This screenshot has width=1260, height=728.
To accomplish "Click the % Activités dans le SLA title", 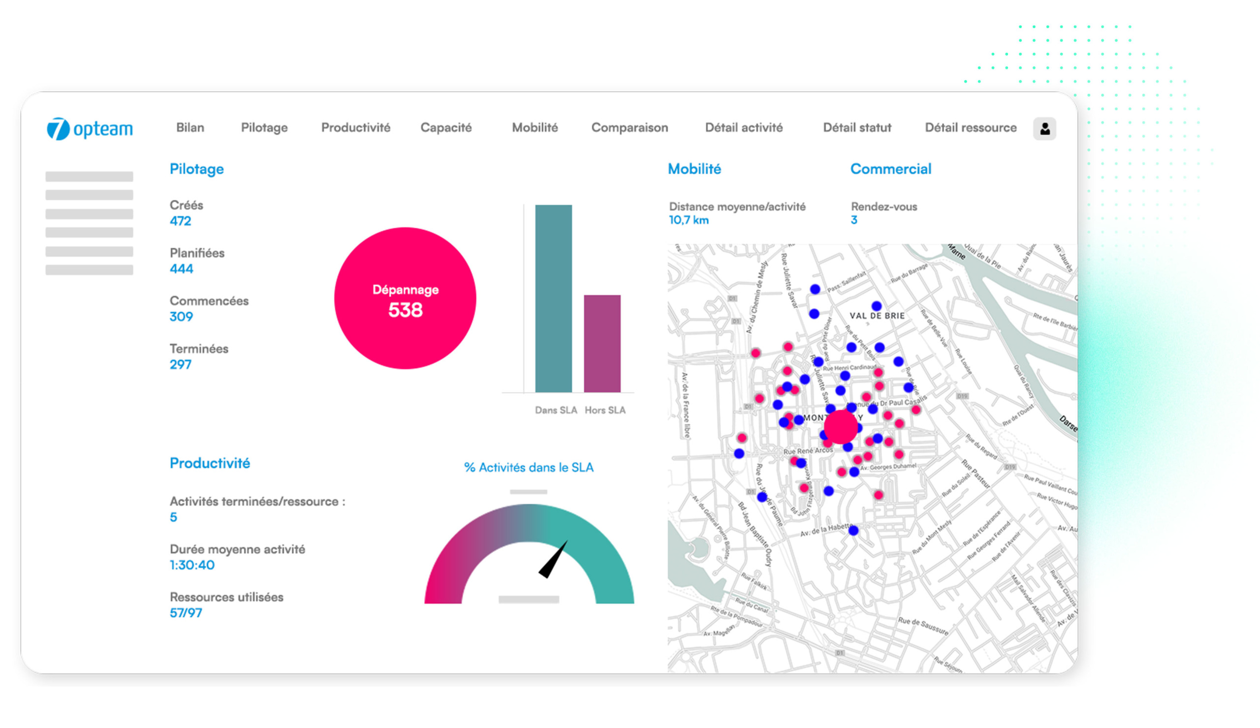I will (x=529, y=468).
